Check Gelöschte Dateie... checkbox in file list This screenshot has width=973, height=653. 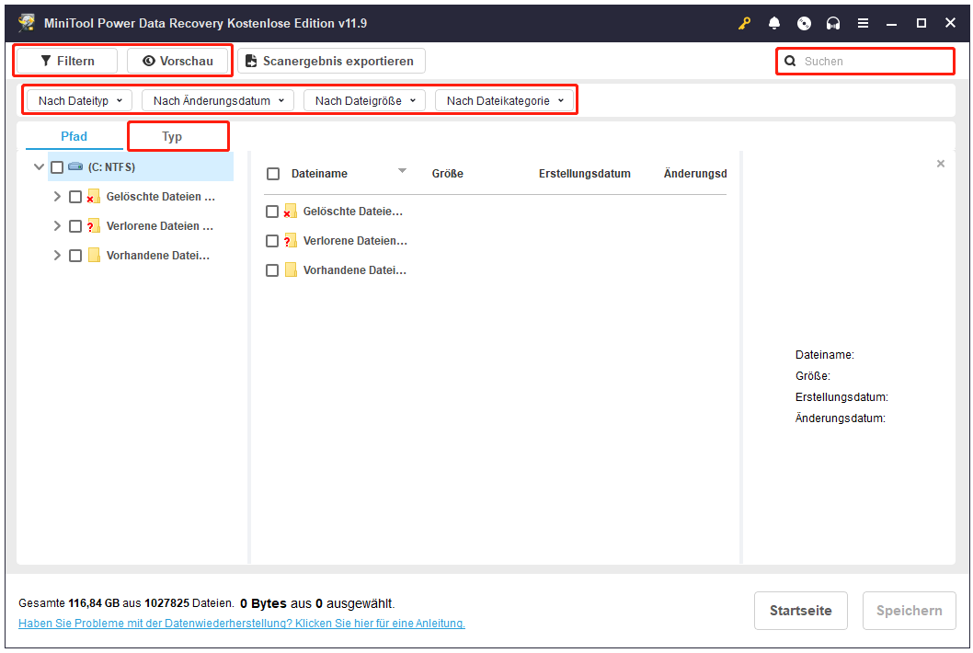click(272, 212)
